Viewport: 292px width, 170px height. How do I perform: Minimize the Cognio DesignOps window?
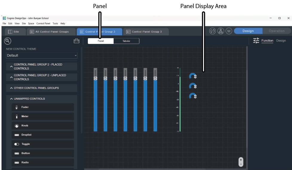coord(270,18)
